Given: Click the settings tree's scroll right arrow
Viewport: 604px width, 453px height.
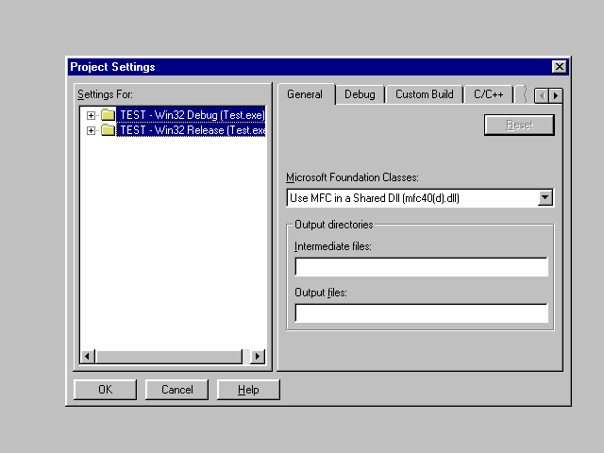Looking at the screenshot, I should click(258, 356).
